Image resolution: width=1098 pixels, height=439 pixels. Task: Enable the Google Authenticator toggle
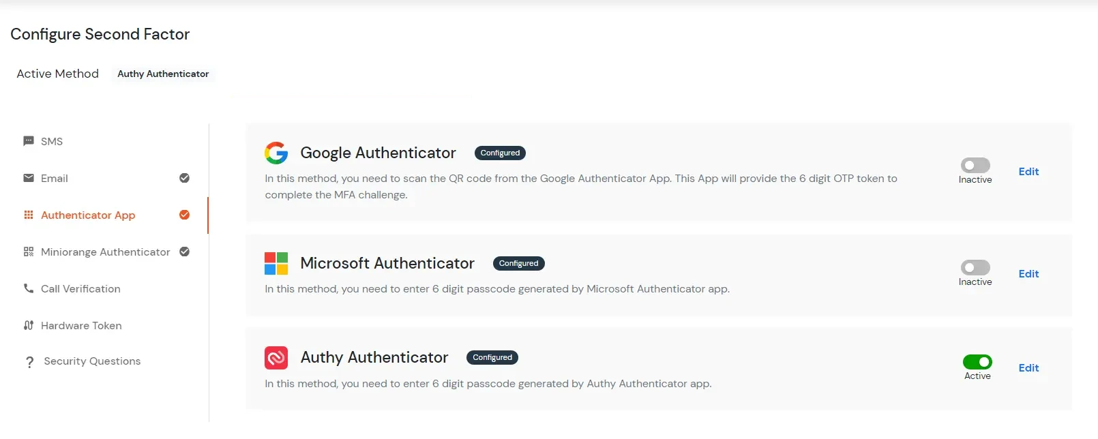975,165
